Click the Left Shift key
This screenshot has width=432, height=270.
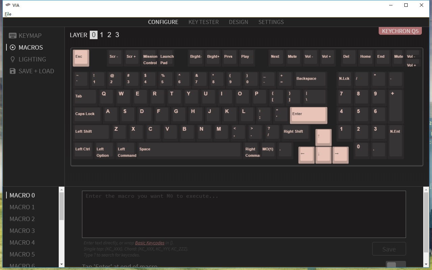point(91,133)
